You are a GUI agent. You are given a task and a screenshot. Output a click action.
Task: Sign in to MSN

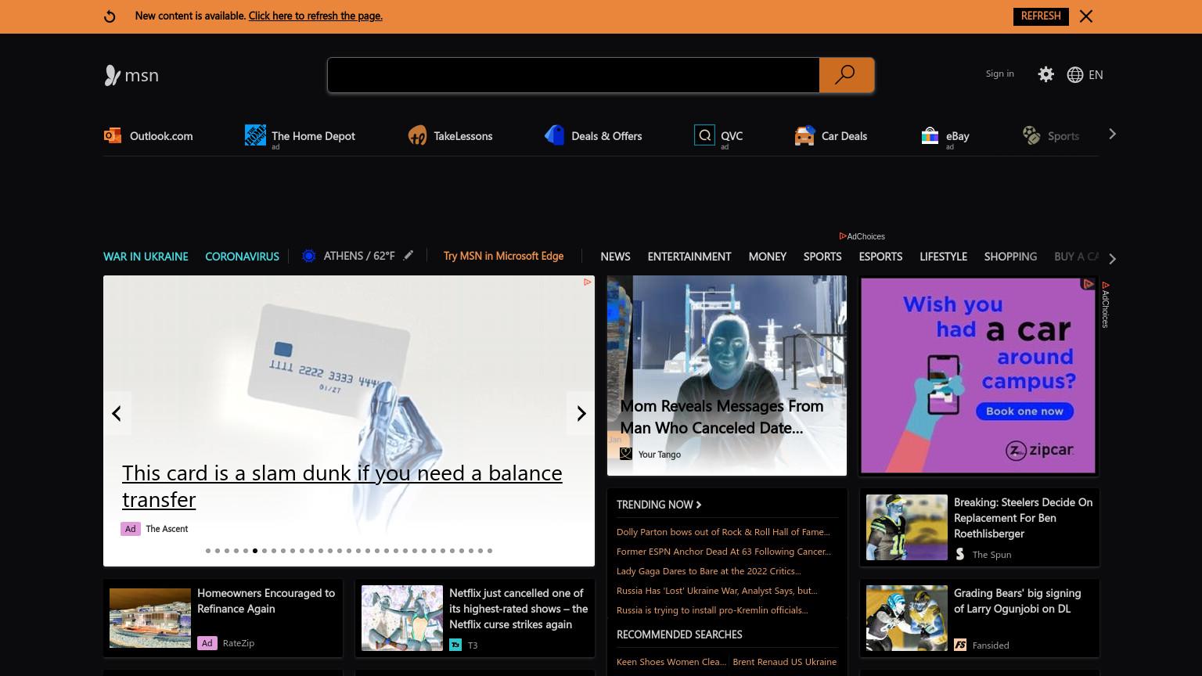tap(999, 74)
